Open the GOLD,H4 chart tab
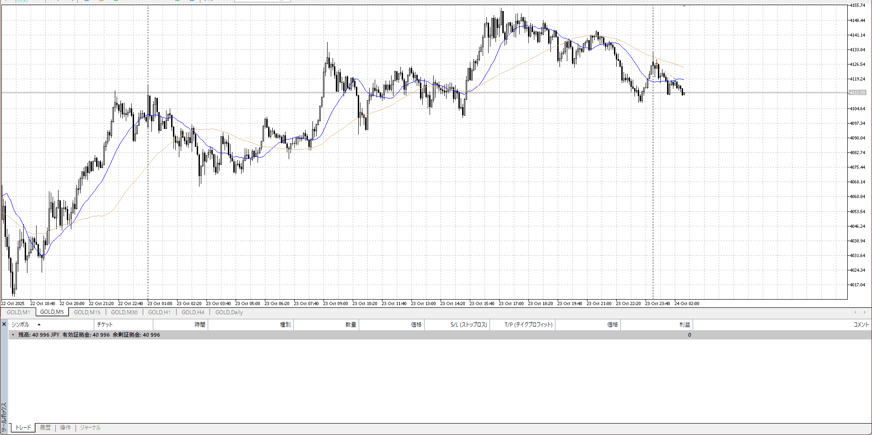This screenshot has width=872, height=435. [x=193, y=312]
